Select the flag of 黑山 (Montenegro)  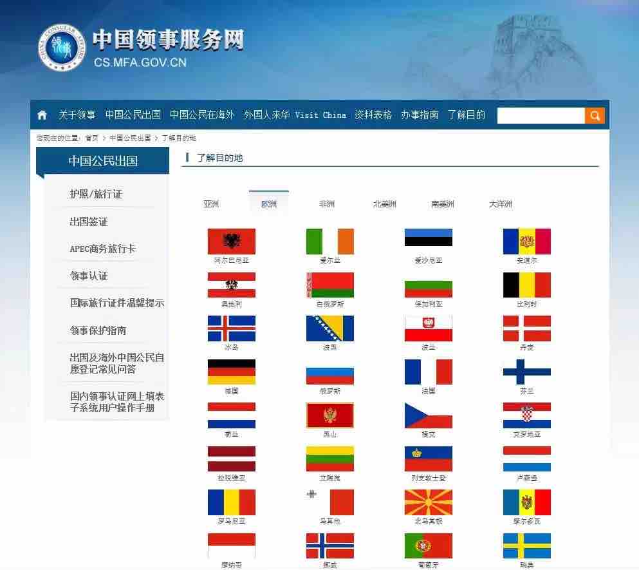click(329, 416)
